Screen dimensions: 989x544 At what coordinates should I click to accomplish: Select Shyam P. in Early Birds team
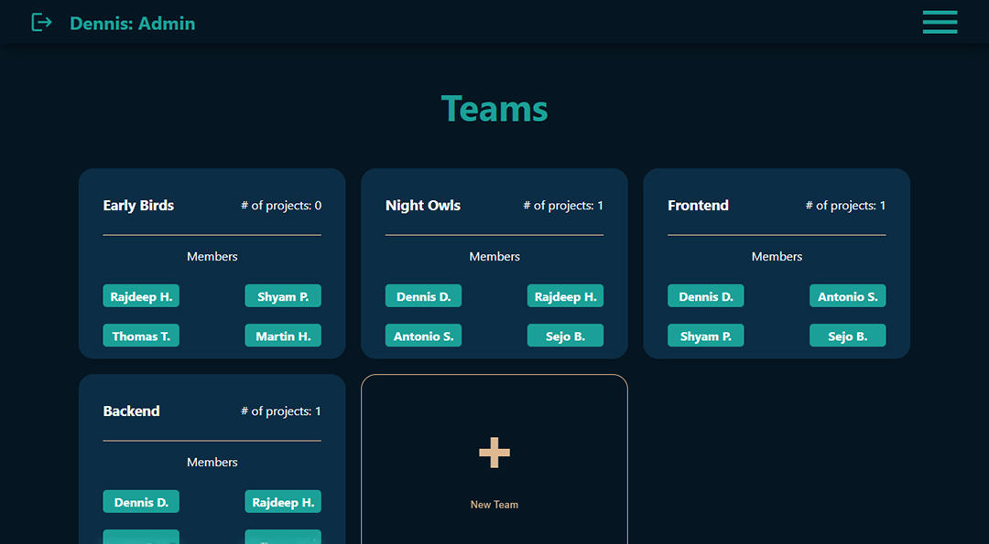click(283, 296)
